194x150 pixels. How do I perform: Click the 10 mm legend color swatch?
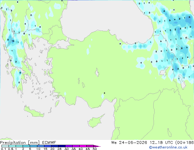[x=40, y=146]
